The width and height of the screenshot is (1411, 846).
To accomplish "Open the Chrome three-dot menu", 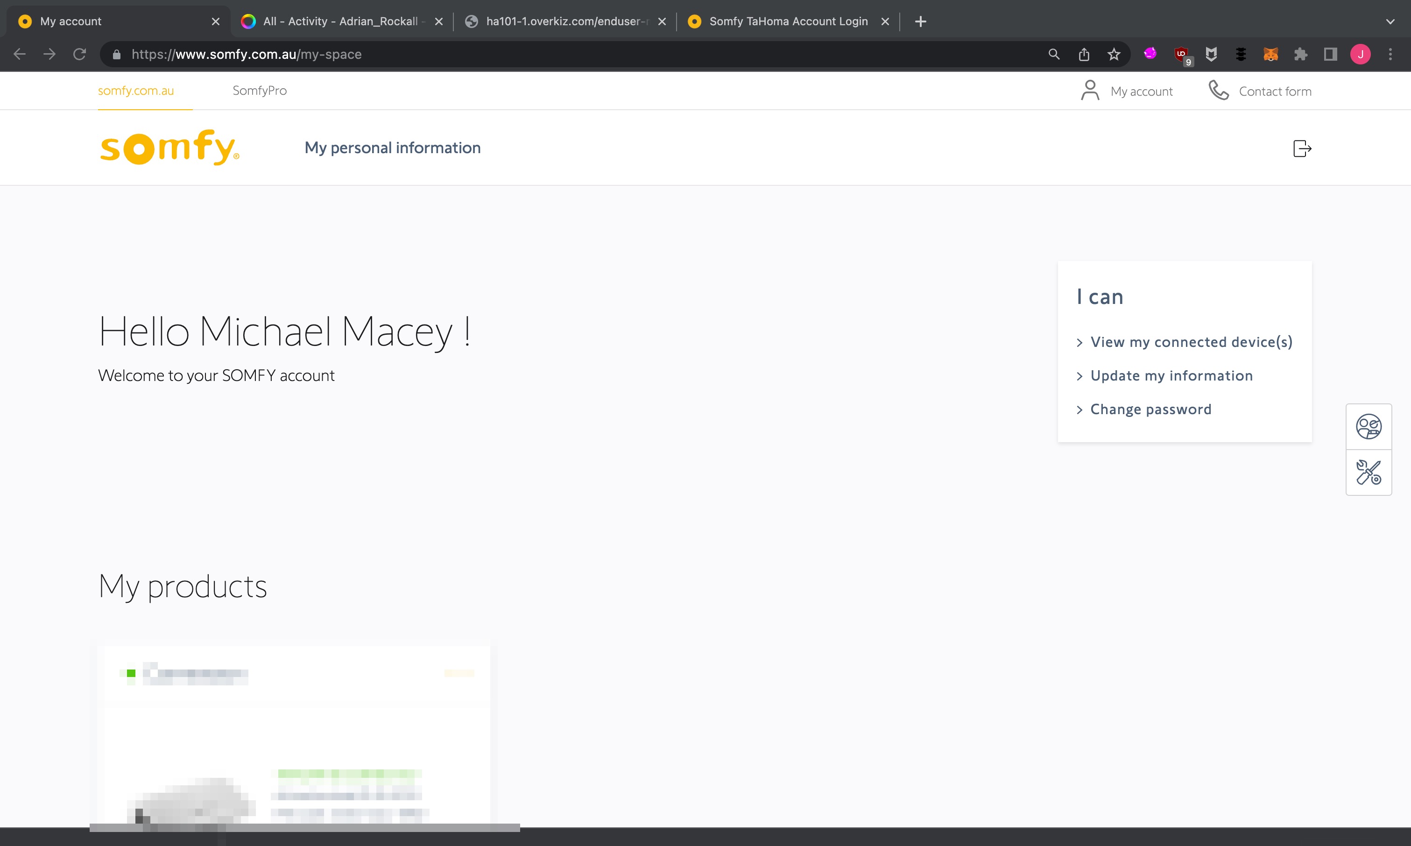I will [1390, 54].
